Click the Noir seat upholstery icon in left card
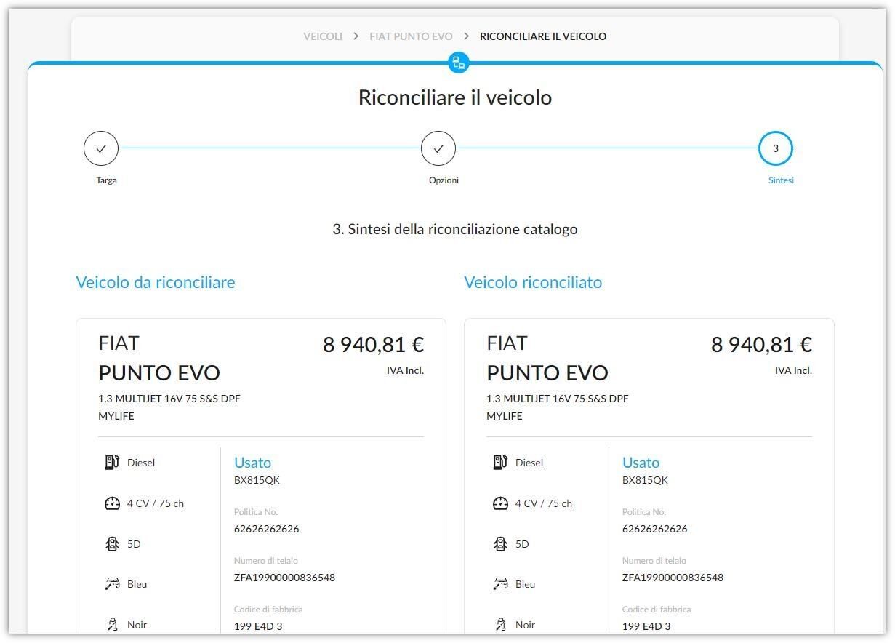Viewport: 895px width, 643px height. (112, 625)
